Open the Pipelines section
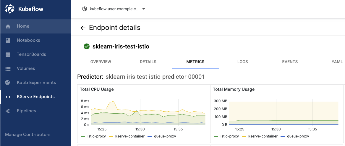This screenshot has height=146, width=345. tap(36, 110)
